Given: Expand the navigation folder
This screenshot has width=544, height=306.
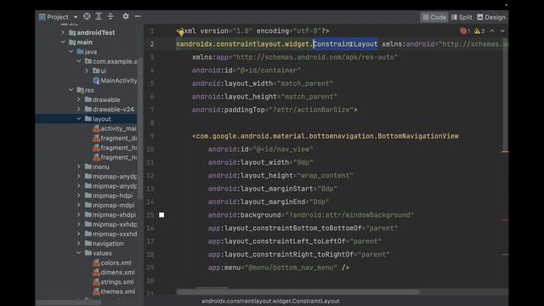Looking at the screenshot, I should [79, 243].
